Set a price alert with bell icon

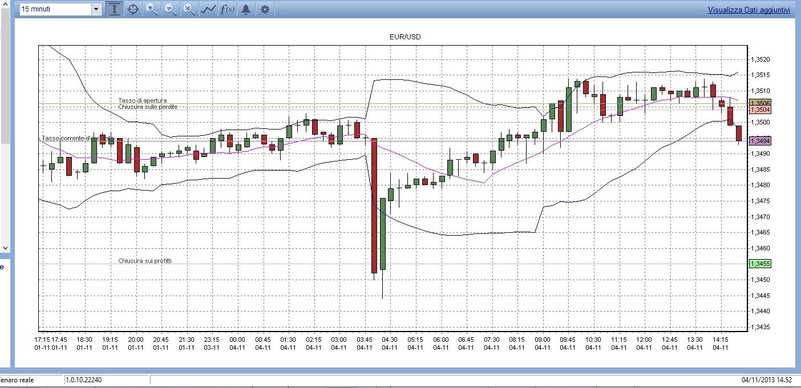[x=246, y=9]
